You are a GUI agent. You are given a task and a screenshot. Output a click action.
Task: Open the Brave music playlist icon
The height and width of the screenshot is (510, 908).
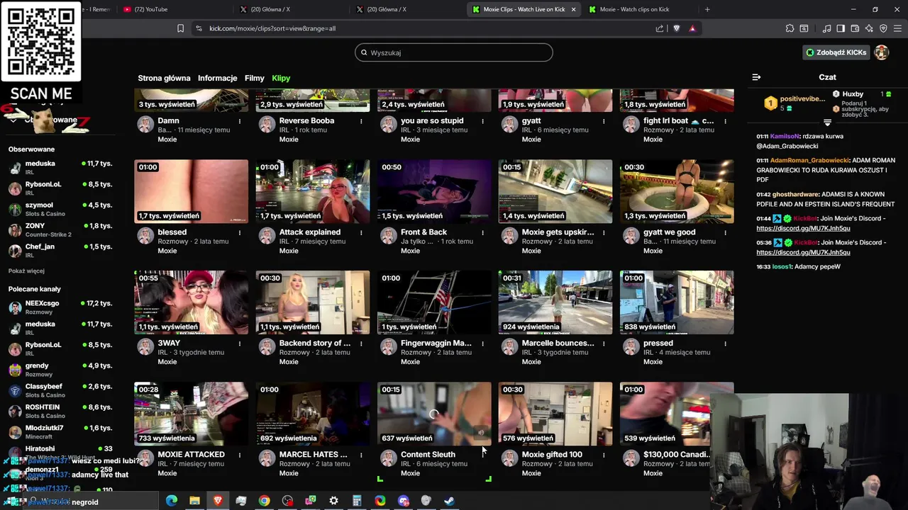coord(826,28)
